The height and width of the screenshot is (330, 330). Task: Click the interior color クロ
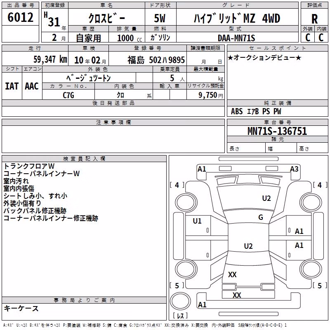click(120, 95)
